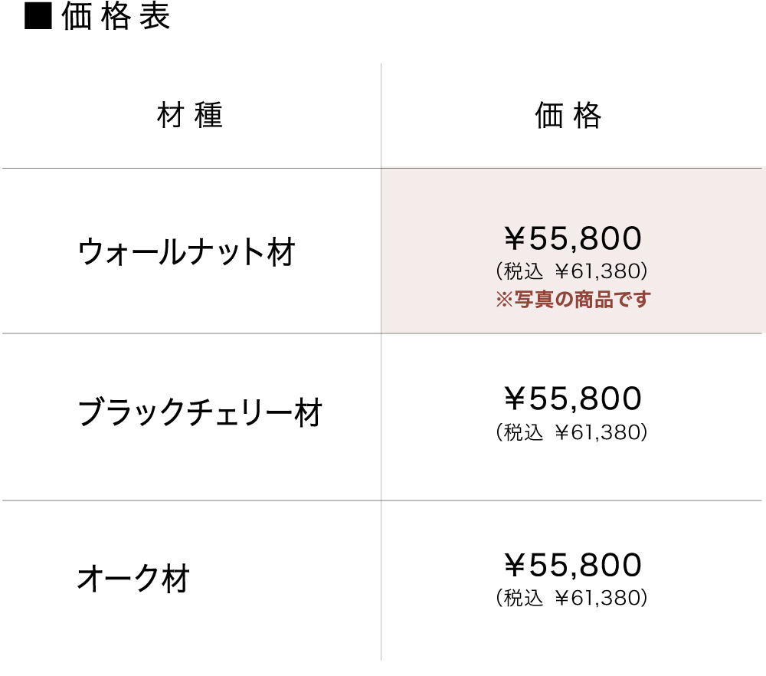This screenshot has height=676, width=766.
Task: Click the 価格表 heading text
Action: tap(116, 17)
